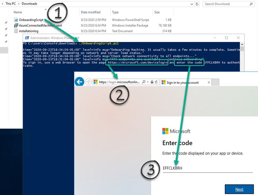Click the browser back arrow button
Viewport: 258px width, 195px height.
coord(79,82)
